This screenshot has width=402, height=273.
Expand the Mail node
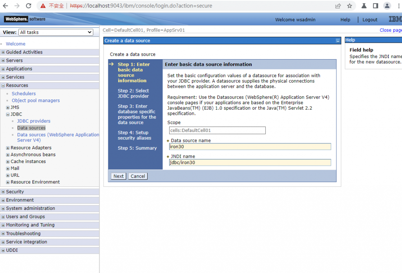[8, 168]
